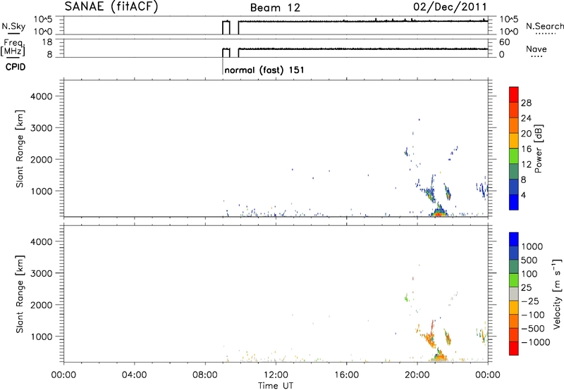Click the 08:00 time axis label
The width and height of the screenshot is (564, 390).
tap(205, 375)
